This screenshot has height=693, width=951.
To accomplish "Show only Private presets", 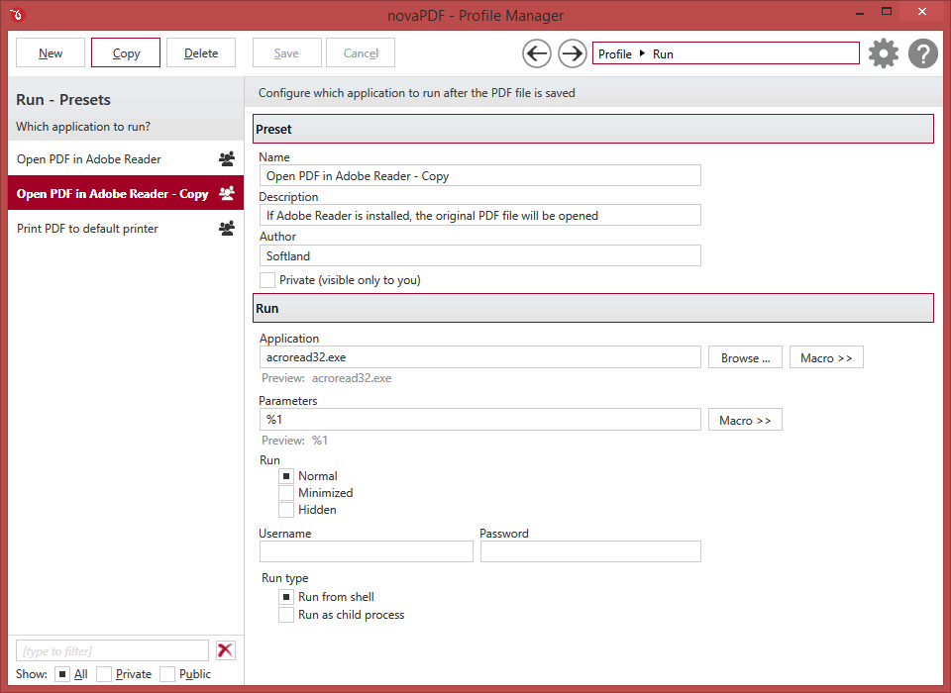I will [104, 674].
